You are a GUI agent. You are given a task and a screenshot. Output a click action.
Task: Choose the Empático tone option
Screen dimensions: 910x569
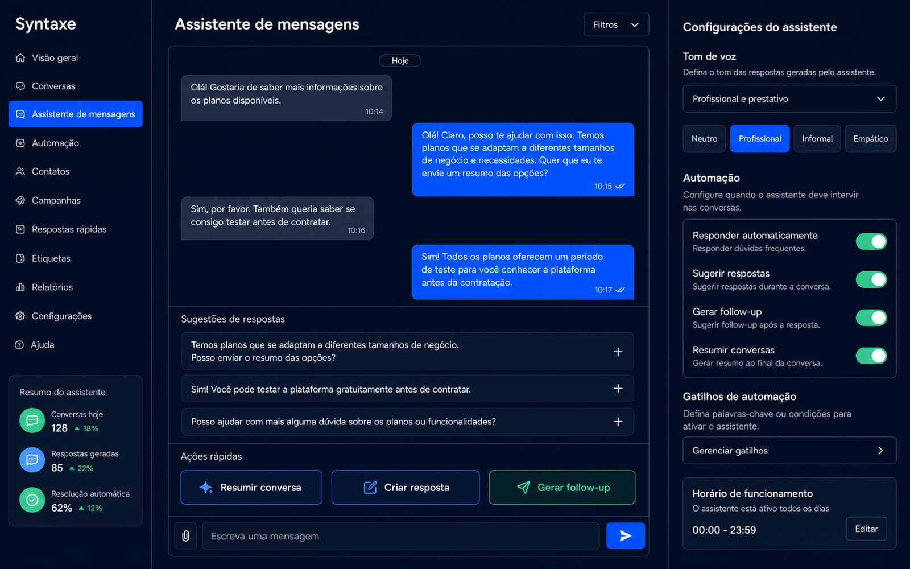click(871, 139)
